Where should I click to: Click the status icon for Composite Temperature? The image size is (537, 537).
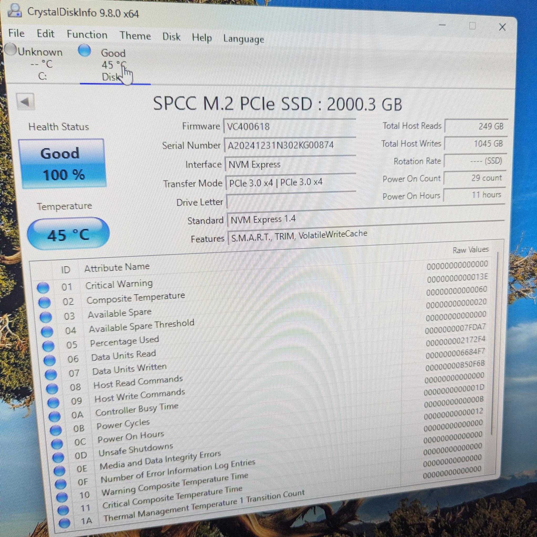45,302
